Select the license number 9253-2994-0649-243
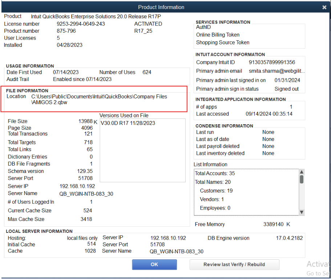 tap(81, 24)
